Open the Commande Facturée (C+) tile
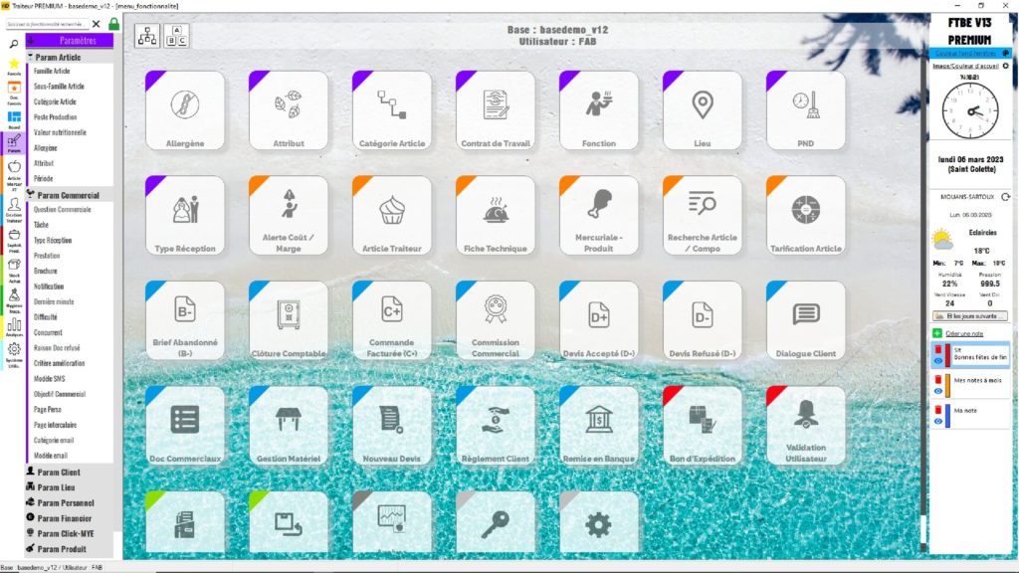Screen dimensions: 1019x573 tap(392, 321)
